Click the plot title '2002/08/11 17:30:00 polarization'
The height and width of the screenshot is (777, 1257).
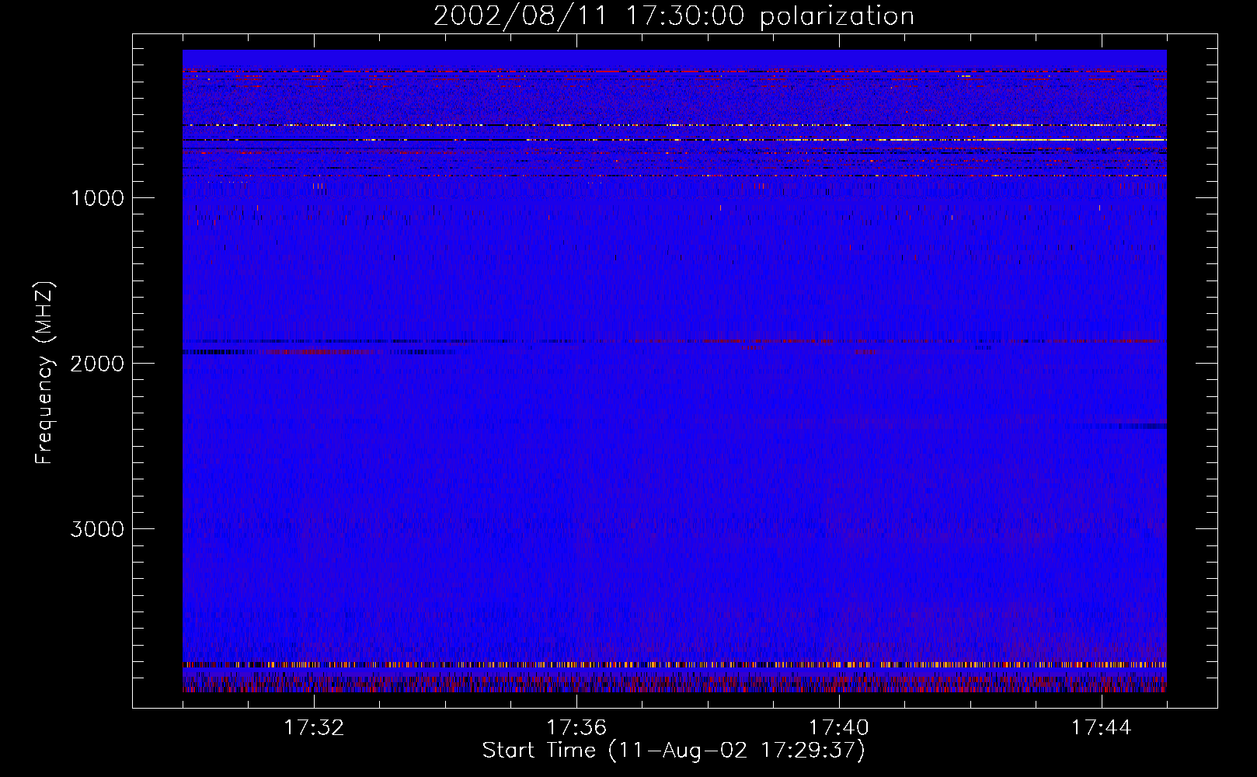click(674, 16)
